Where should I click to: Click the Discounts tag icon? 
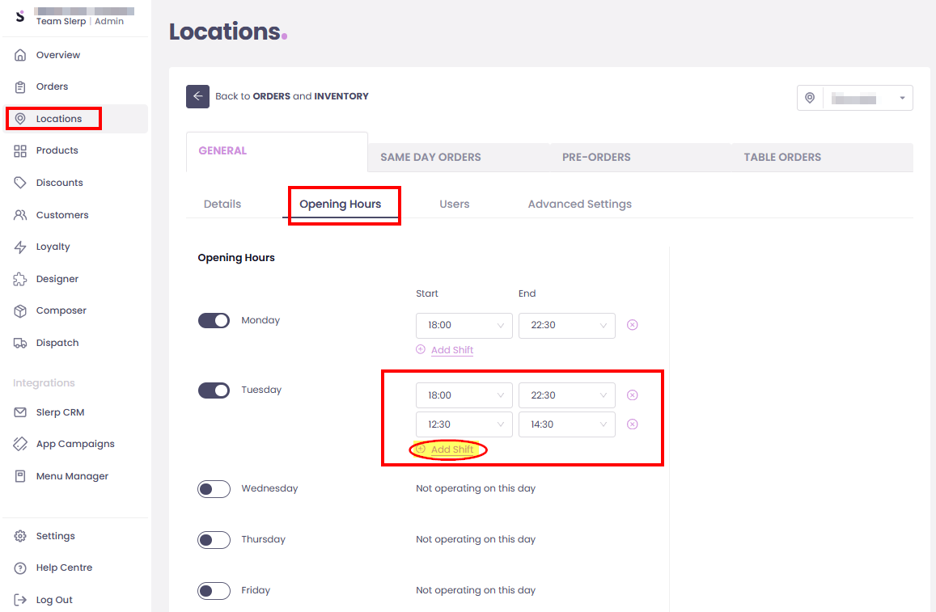(21, 183)
